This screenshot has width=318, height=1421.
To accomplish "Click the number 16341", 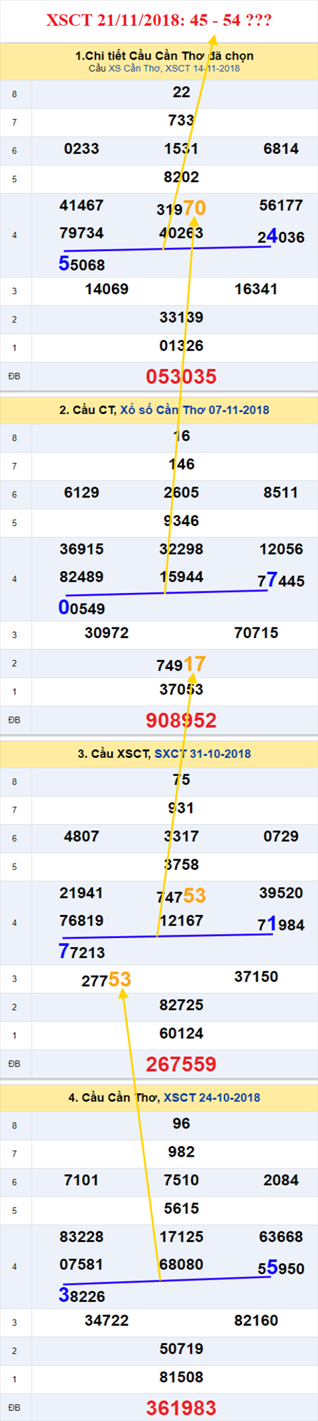I will coord(256,289).
